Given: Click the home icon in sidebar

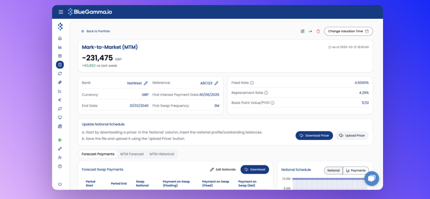Looking at the screenshot, I should [x=60, y=38].
